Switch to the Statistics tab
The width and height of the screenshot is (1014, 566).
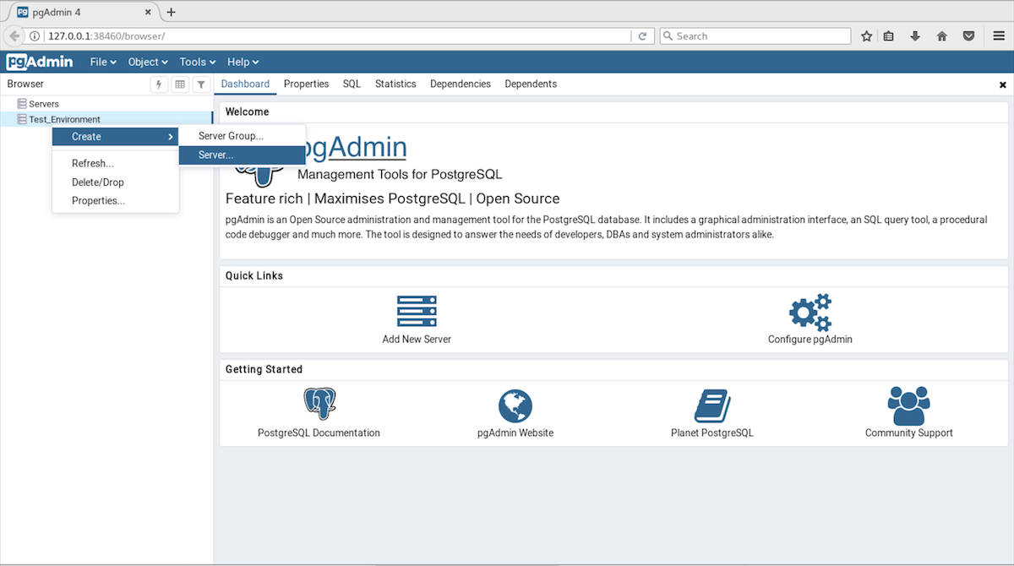(395, 84)
